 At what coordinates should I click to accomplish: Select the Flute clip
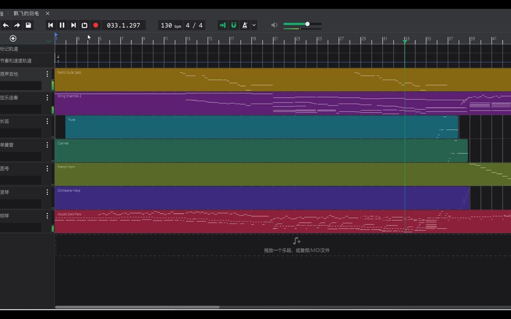[x=262, y=127]
